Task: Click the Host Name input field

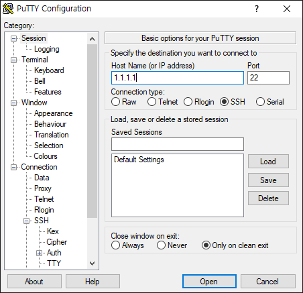Action: tap(178, 78)
